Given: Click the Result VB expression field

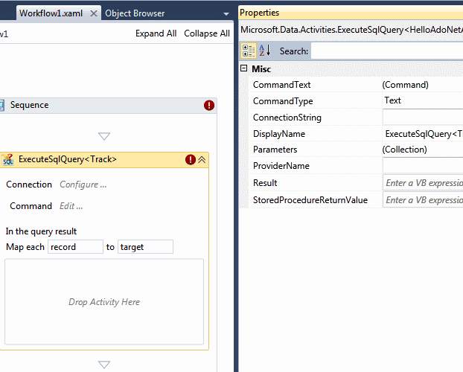Looking at the screenshot, I should click(x=422, y=183).
